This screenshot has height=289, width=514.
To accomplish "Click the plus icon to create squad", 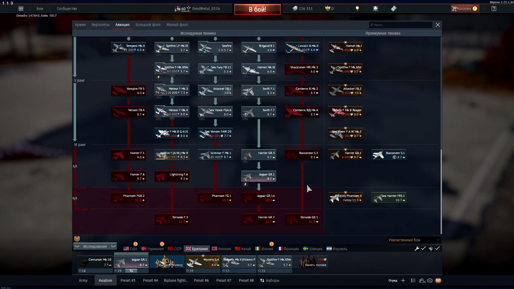I will click(403, 280).
